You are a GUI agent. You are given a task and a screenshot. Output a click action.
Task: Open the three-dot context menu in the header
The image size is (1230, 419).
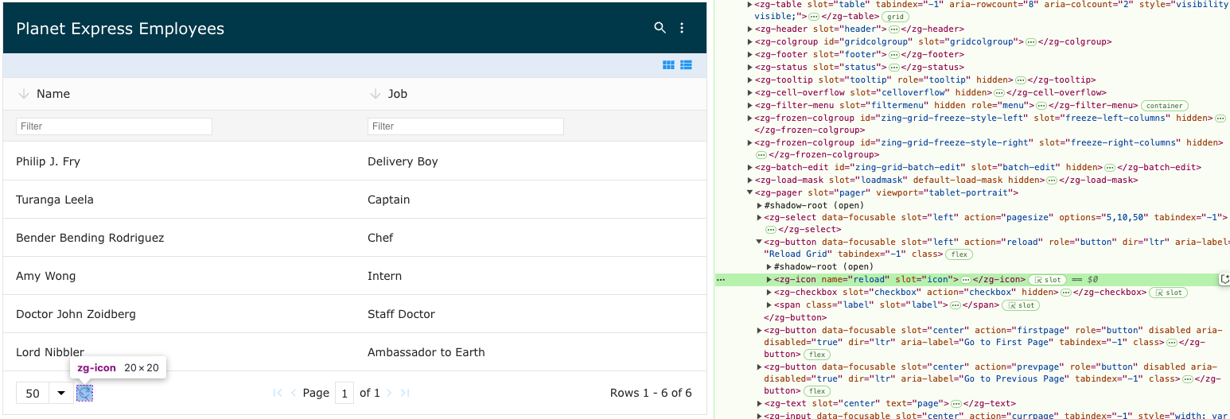682,28
